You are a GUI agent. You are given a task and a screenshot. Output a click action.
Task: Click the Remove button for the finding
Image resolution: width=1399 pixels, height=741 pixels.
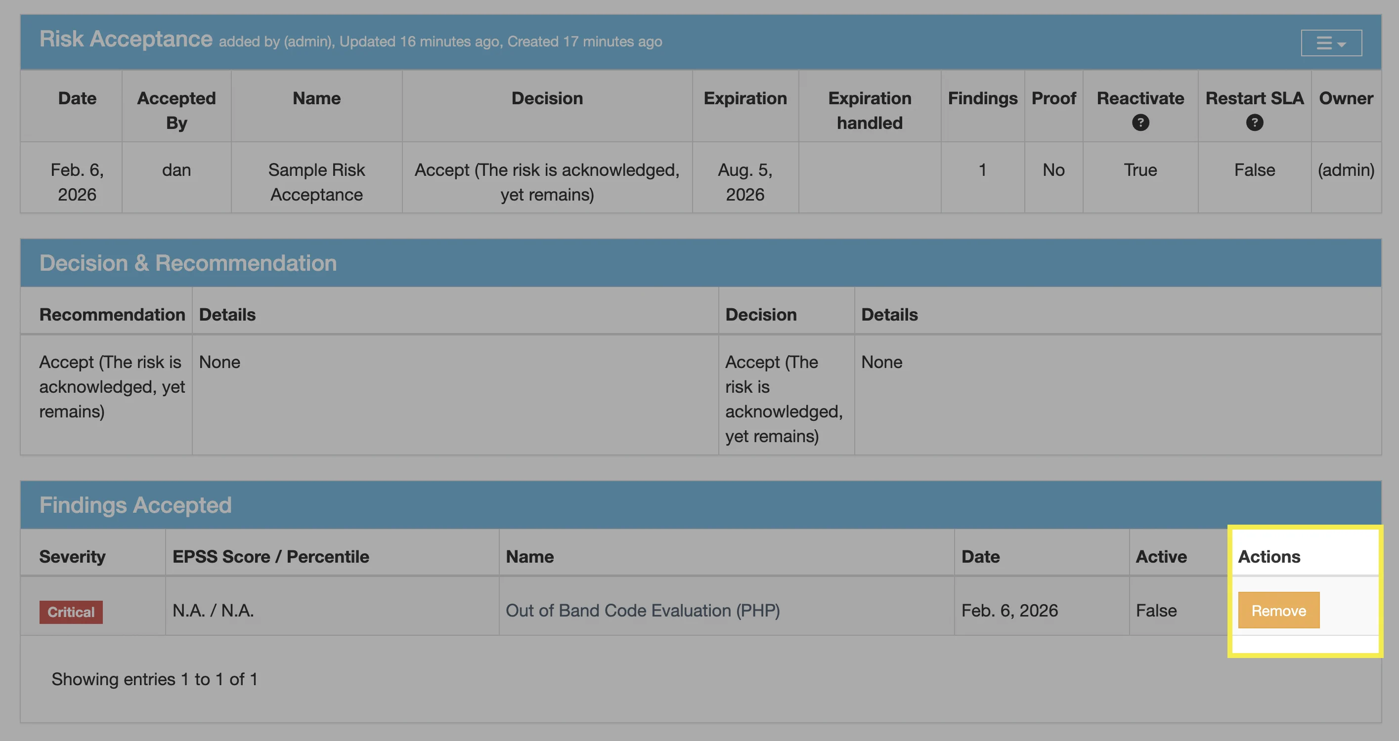1278,610
